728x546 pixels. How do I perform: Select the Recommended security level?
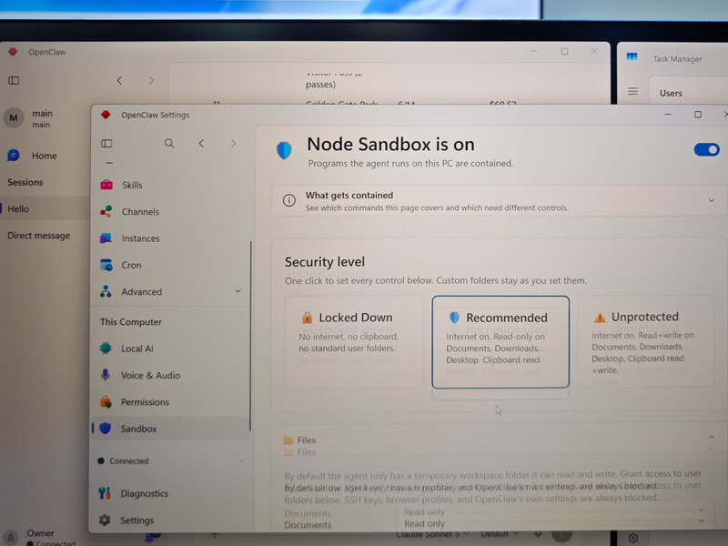point(500,342)
